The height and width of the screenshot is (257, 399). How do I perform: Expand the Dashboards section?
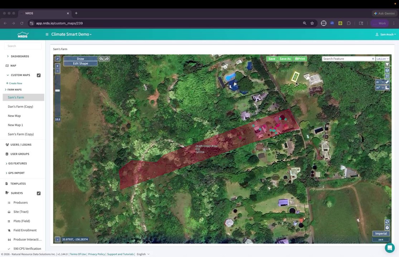[18, 56]
